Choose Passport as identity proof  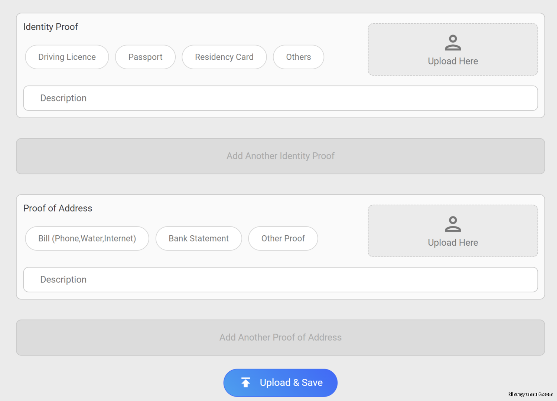point(145,57)
